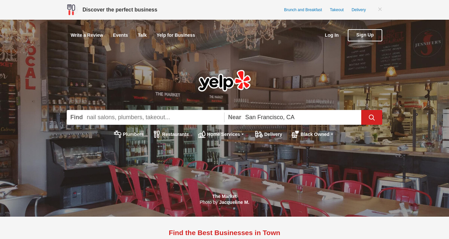This screenshot has width=449, height=239.
Task: Open the Events menu item
Action: [x=120, y=35]
